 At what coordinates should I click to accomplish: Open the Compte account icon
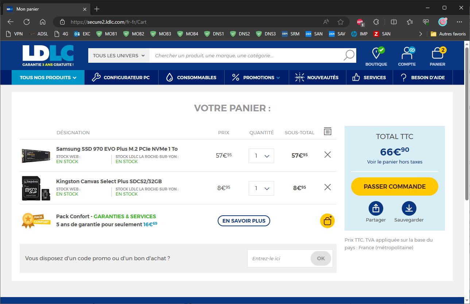407,56
